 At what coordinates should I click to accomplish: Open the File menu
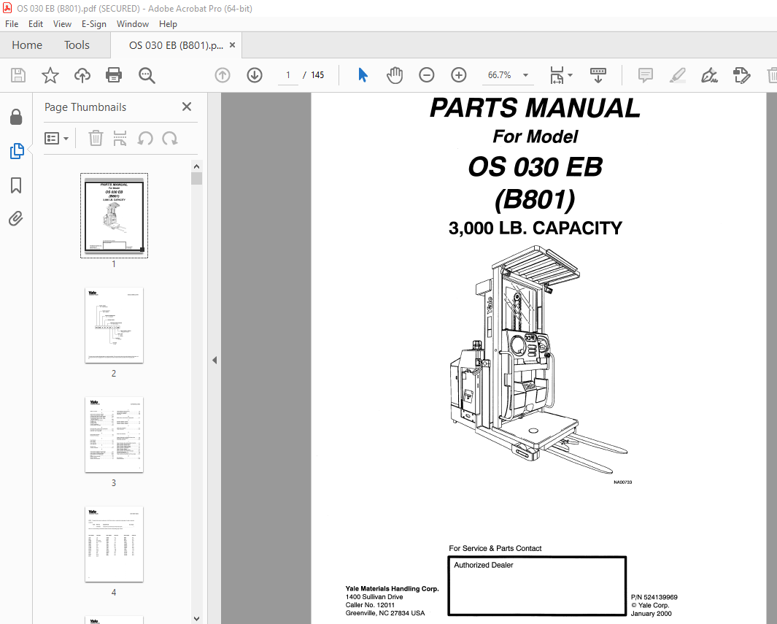(12, 24)
